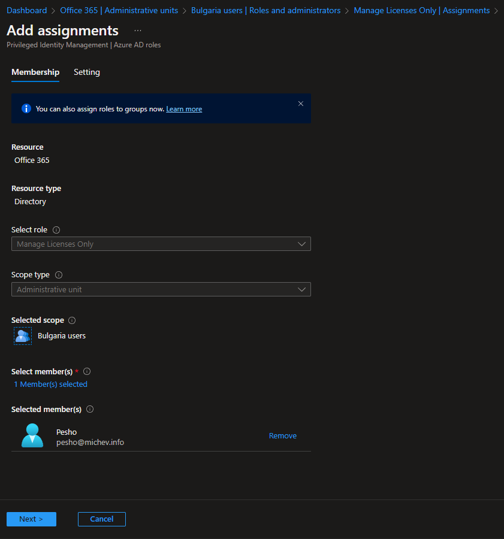The image size is (504, 539).
Task: Click the info icon beside Select member(s)
Action: (x=87, y=371)
